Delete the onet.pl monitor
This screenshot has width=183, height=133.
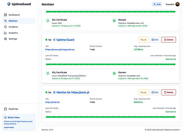tap(169, 93)
